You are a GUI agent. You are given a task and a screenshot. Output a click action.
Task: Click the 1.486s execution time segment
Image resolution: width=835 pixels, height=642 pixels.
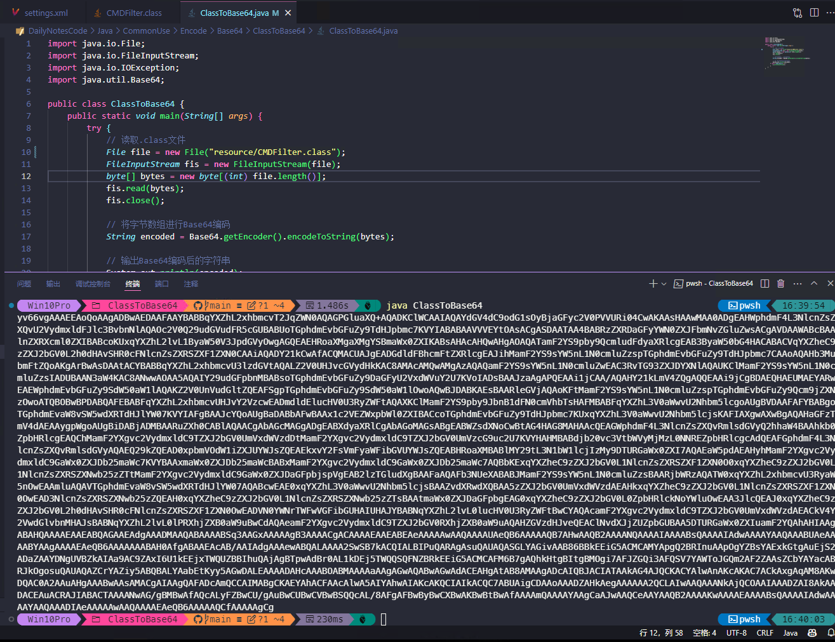pyautogui.click(x=328, y=305)
